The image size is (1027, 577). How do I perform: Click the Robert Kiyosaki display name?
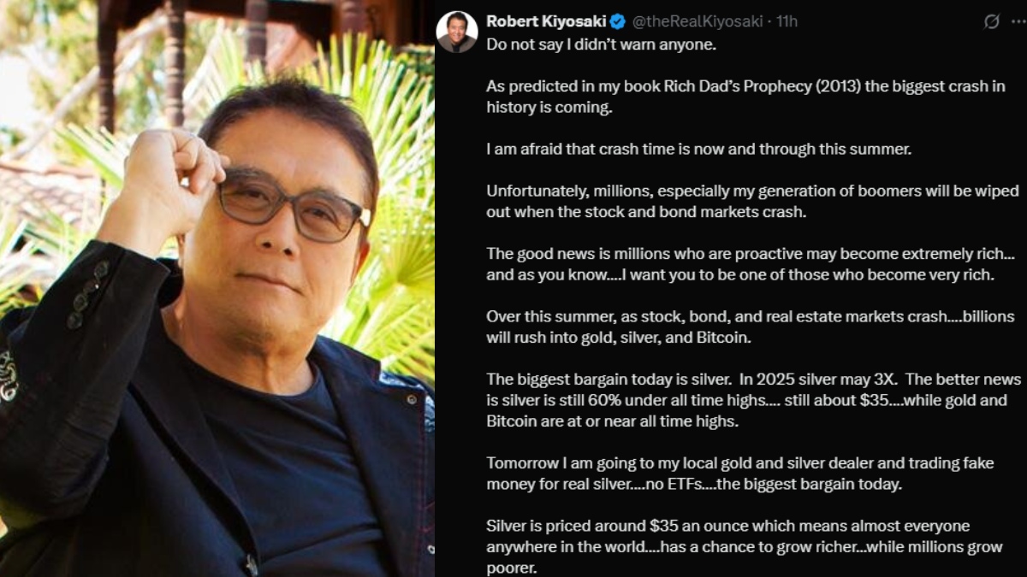545,21
